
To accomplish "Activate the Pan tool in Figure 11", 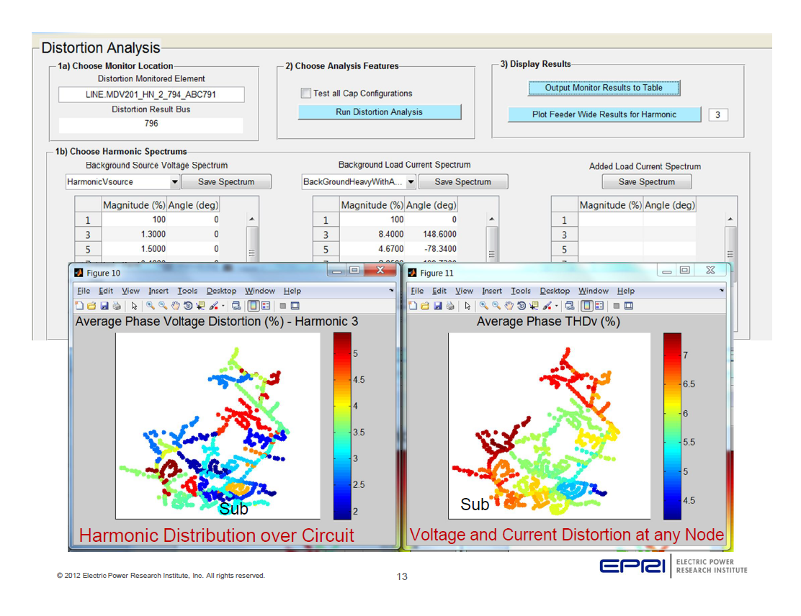I will (x=509, y=305).
